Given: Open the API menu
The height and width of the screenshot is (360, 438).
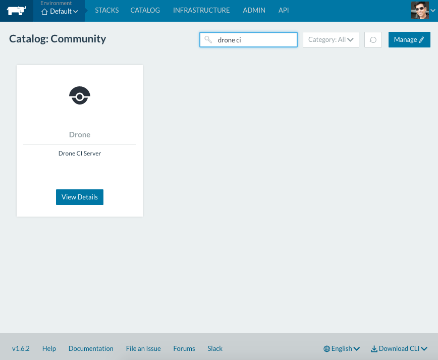Looking at the screenshot, I should 284,10.
